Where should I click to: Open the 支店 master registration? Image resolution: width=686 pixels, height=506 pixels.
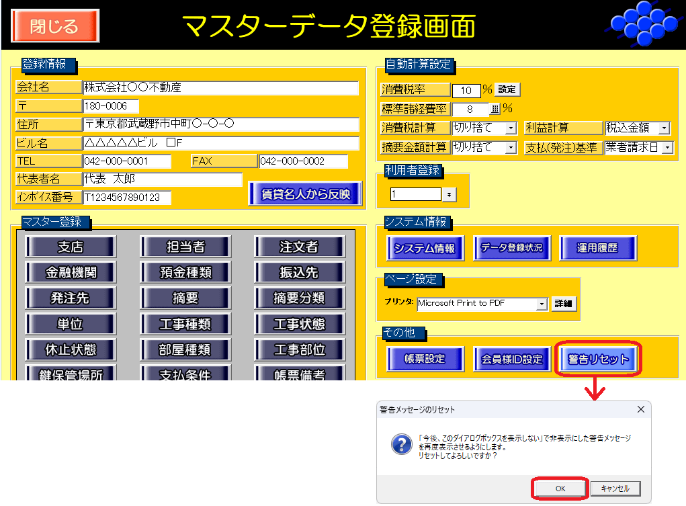pyautogui.click(x=71, y=247)
